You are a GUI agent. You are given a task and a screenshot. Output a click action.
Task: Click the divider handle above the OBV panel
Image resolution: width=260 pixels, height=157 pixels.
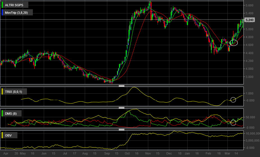point(122,130)
